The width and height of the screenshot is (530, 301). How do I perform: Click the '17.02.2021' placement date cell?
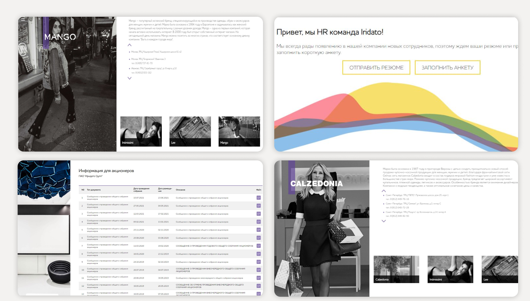click(x=163, y=214)
